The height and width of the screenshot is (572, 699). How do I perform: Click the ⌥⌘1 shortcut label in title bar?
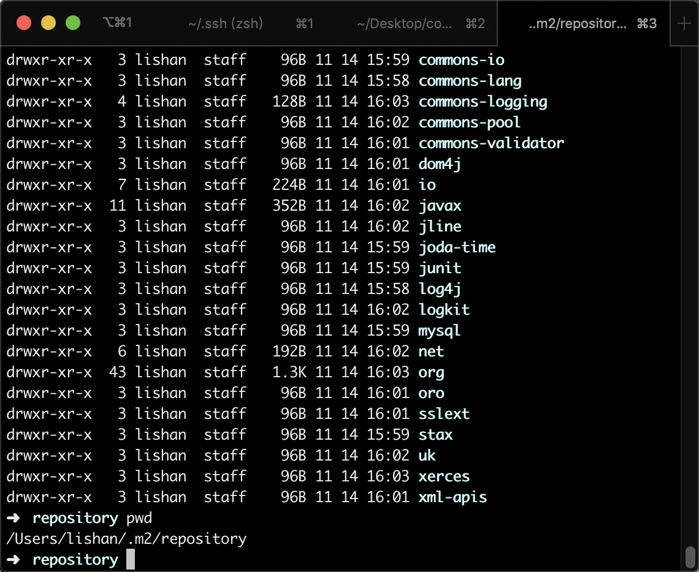pyautogui.click(x=117, y=23)
